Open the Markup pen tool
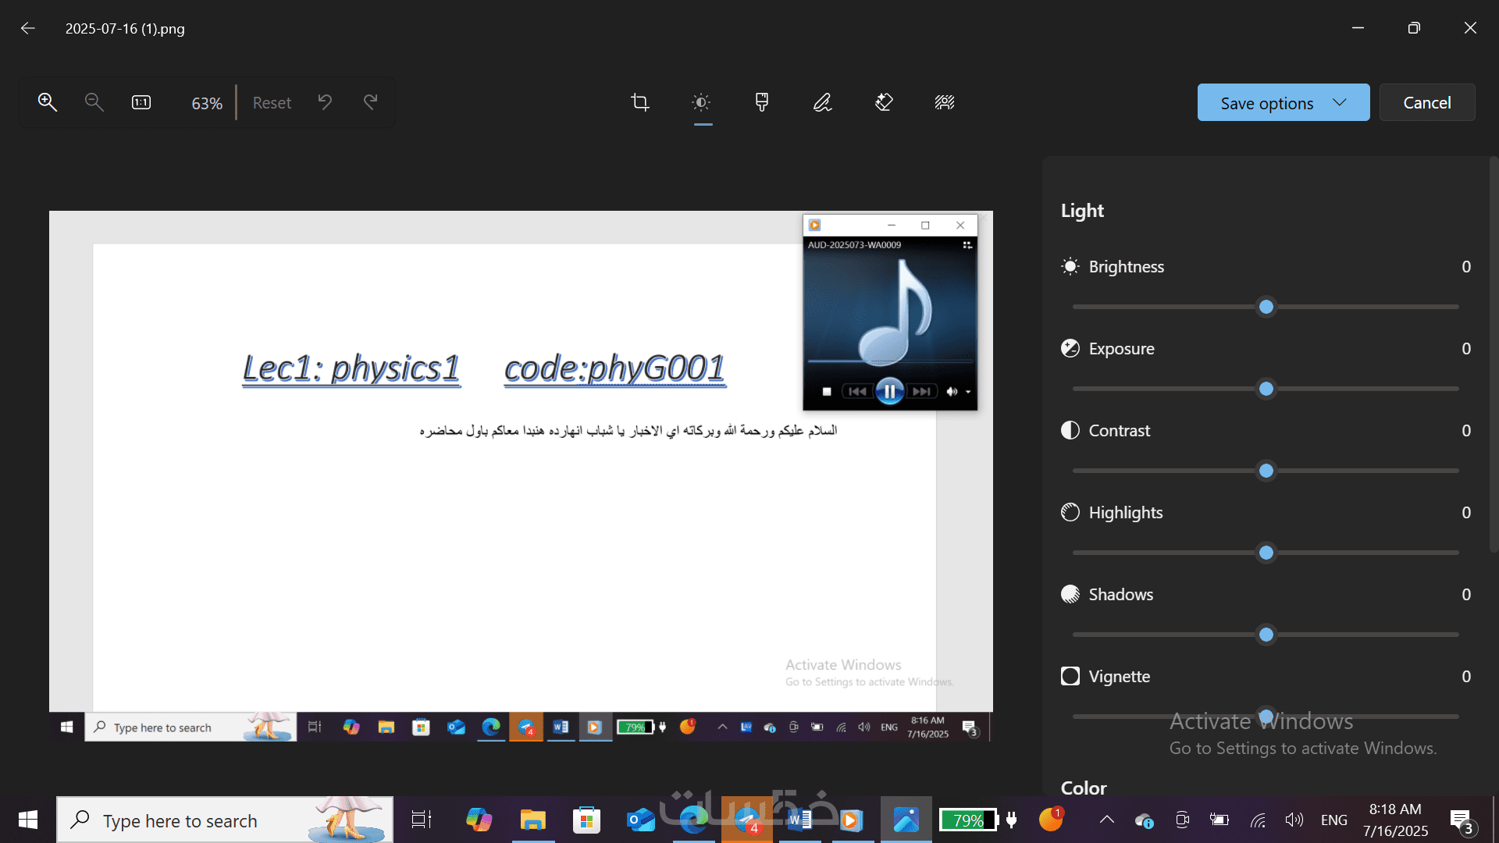This screenshot has width=1499, height=843. coord(823,102)
